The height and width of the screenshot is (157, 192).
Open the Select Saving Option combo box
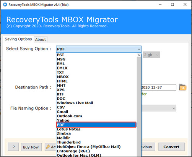click(99, 49)
